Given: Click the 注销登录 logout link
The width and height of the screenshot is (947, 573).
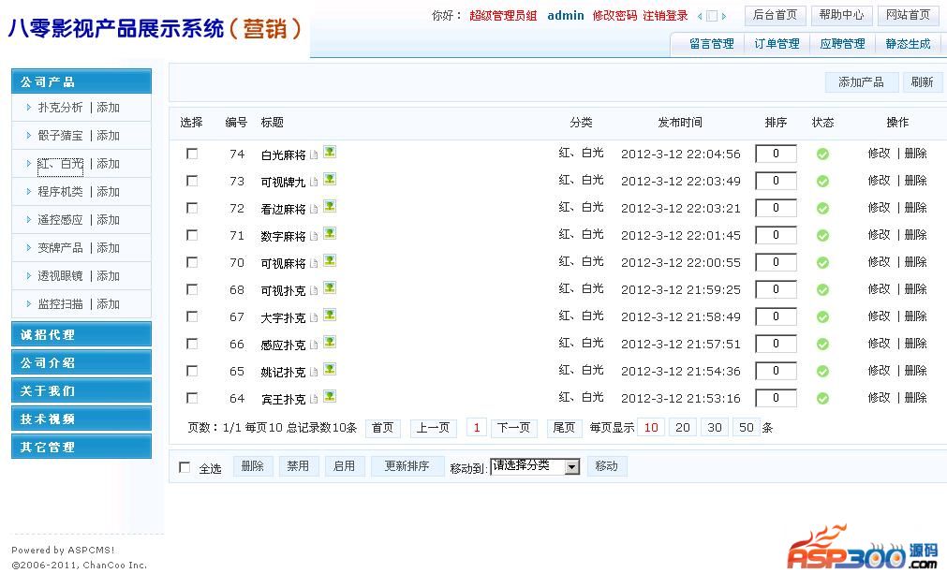Looking at the screenshot, I should pos(665,15).
